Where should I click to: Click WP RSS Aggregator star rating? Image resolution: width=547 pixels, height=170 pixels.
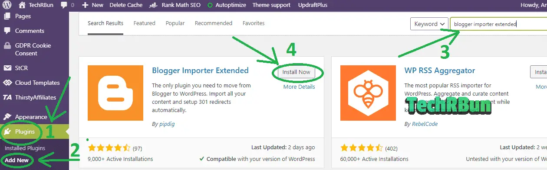click(x=362, y=148)
